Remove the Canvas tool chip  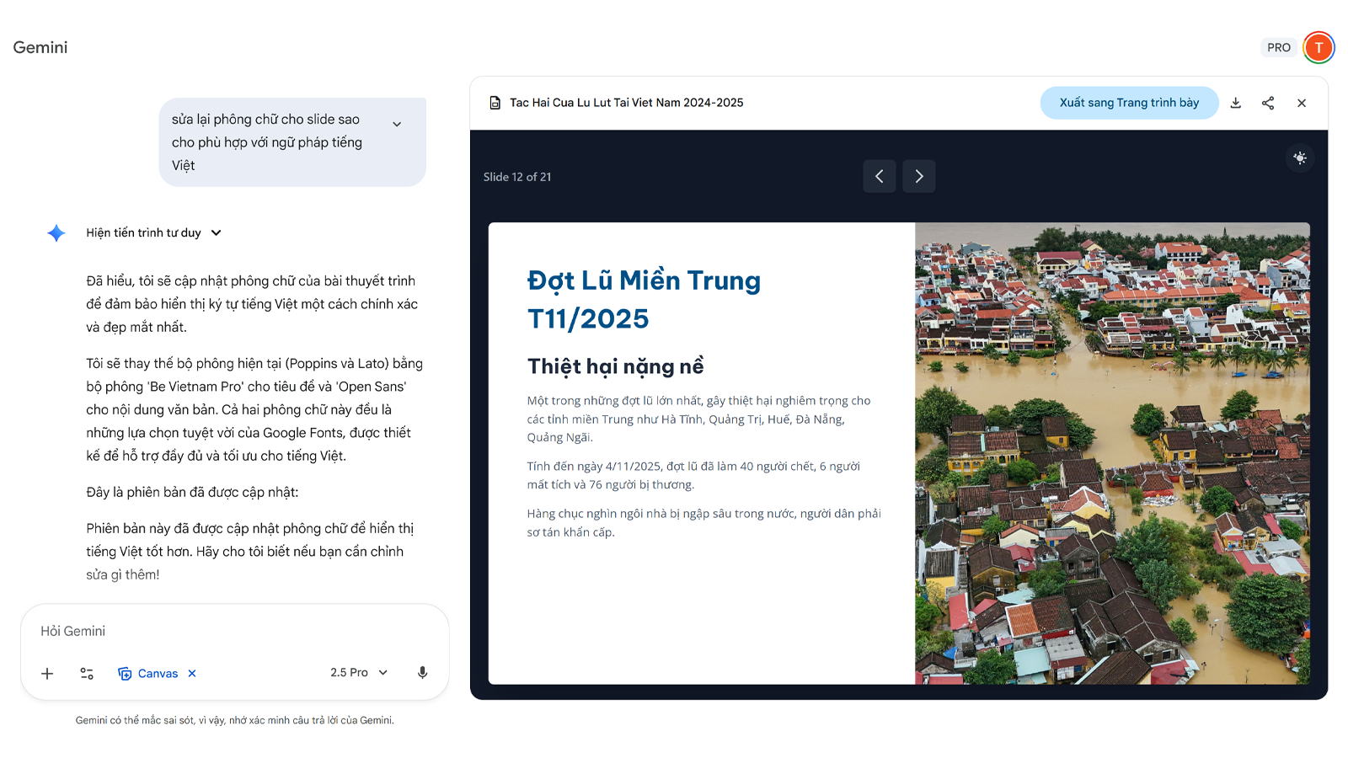pyautogui.click(x=192, y=673)
